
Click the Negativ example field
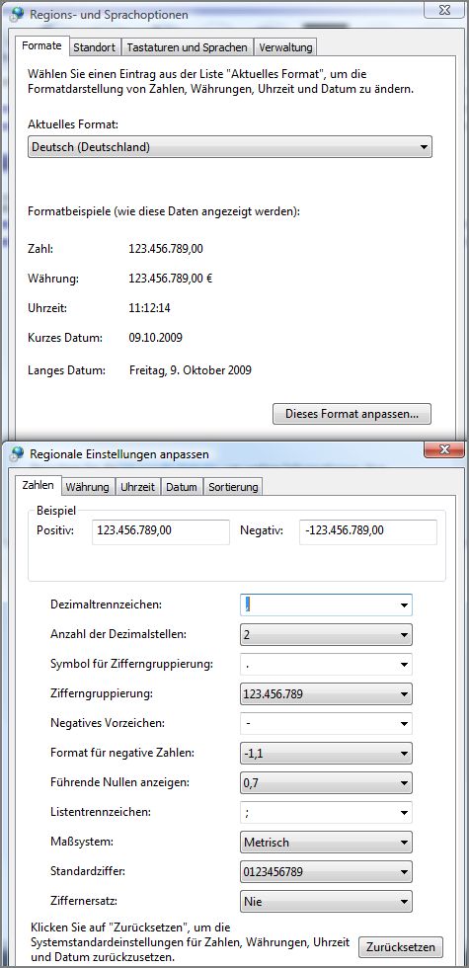(367, 532)
